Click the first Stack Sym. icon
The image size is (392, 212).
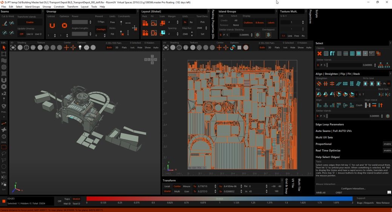381,95
